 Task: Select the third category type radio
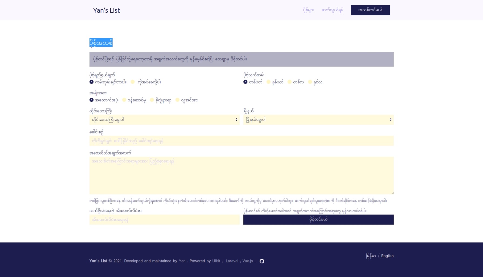click(152, 100)
